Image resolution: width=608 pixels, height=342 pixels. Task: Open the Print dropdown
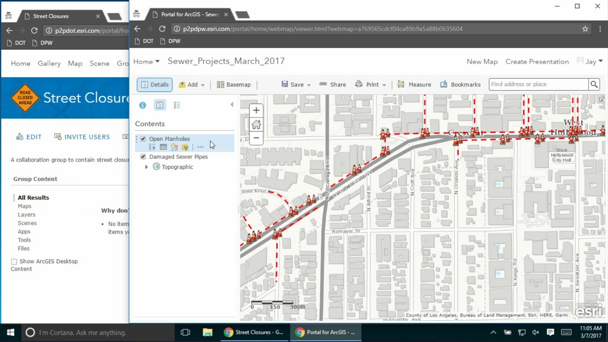(371, 85)
